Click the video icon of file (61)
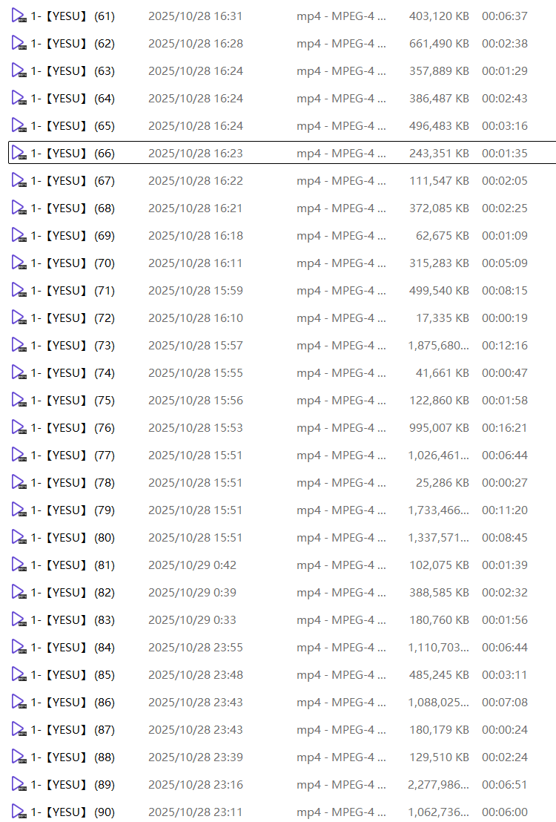 [19, 16]
